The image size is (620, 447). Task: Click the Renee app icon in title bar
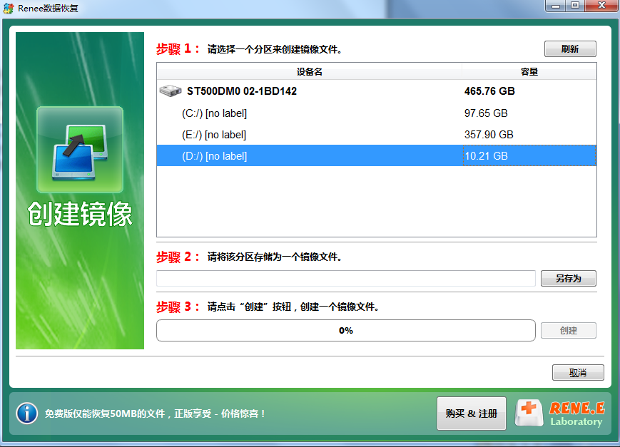(x=8, y=8)
